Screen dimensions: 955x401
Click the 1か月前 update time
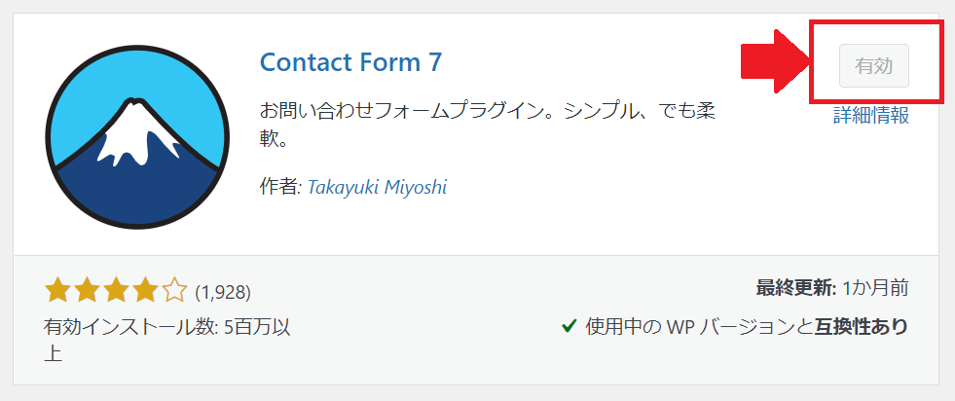pos(875,288)
